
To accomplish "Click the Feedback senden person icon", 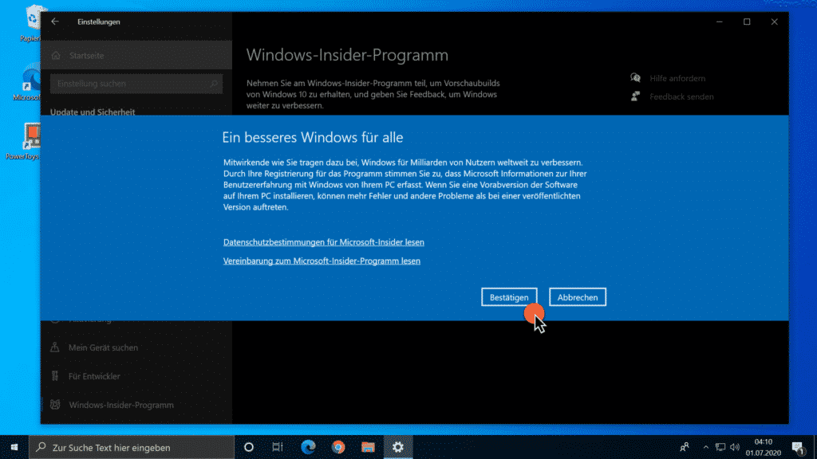I will pos(635,96).
